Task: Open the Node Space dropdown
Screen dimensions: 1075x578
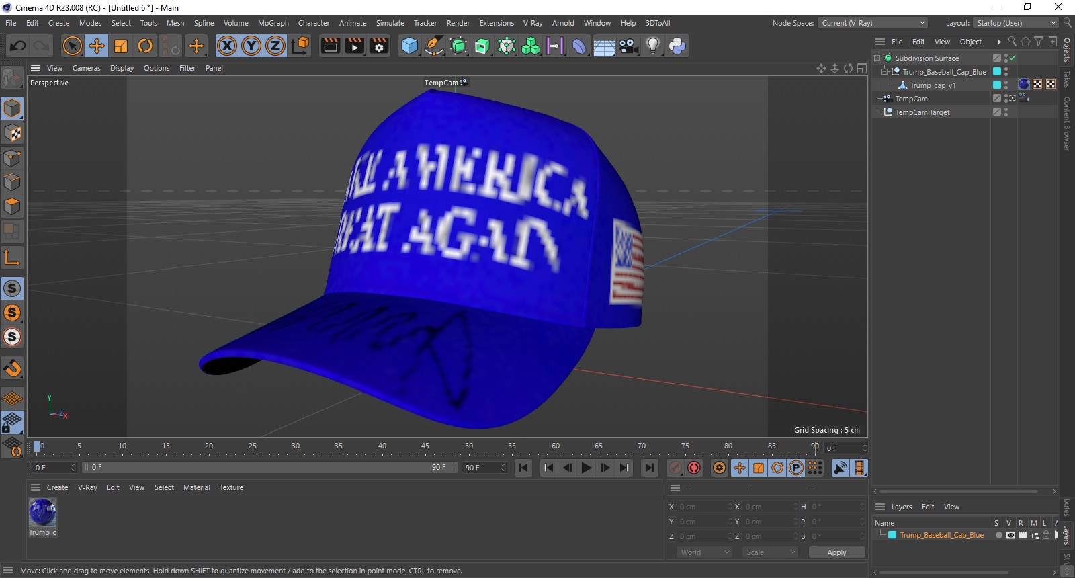Action: [x=873, y=23]
